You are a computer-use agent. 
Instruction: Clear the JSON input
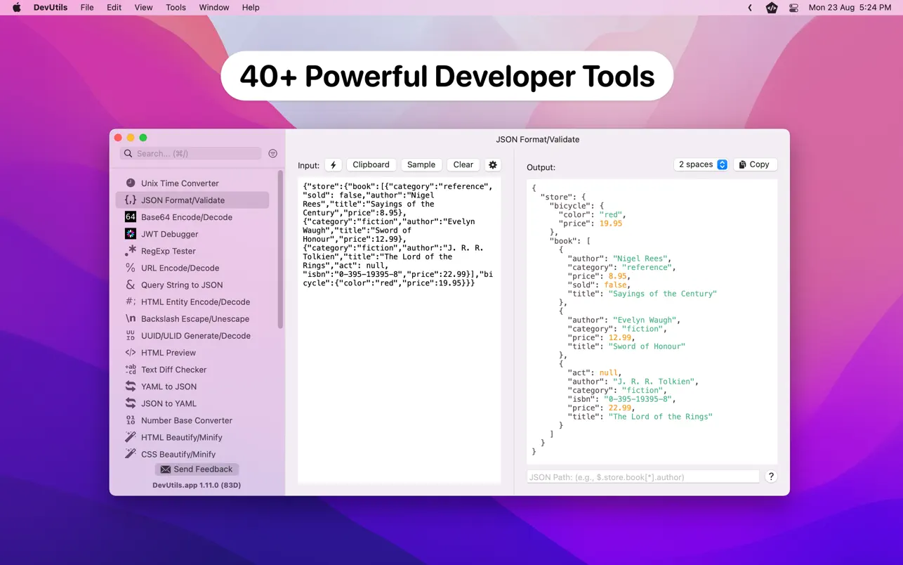pos(463,164)
